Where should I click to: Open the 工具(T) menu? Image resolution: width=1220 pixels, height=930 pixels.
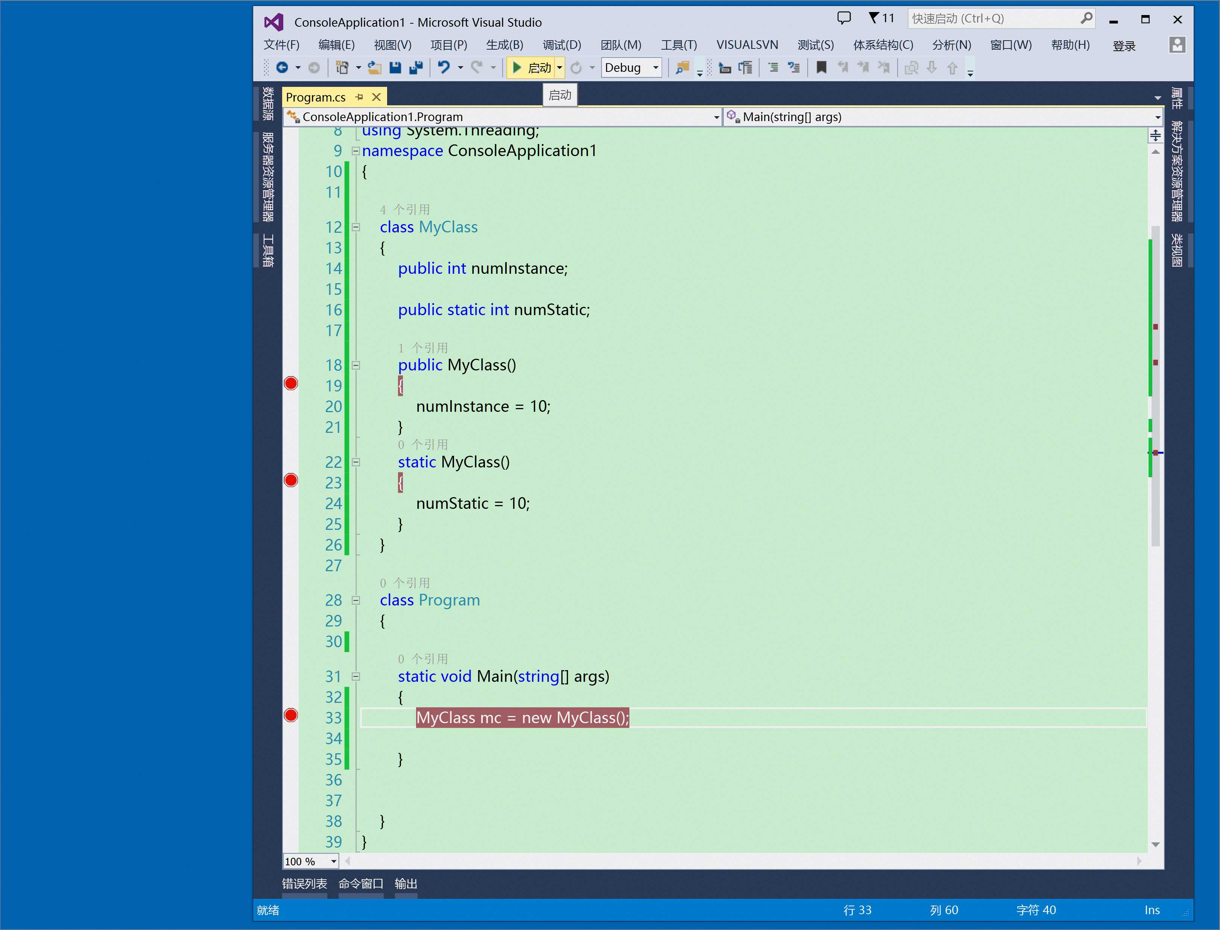click(x=678, y=45)
